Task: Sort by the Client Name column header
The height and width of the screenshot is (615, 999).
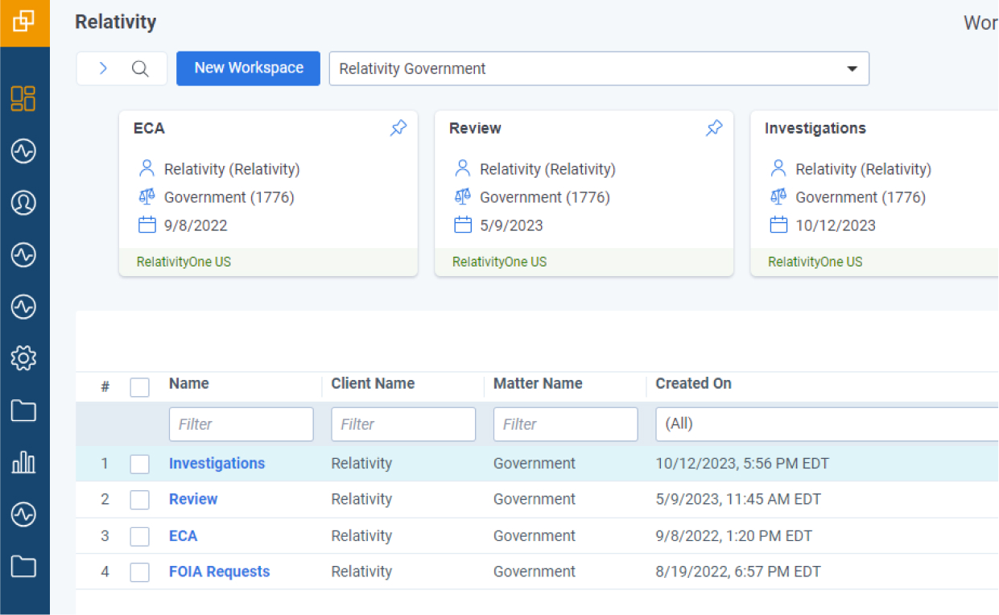Action: (373, 384)
